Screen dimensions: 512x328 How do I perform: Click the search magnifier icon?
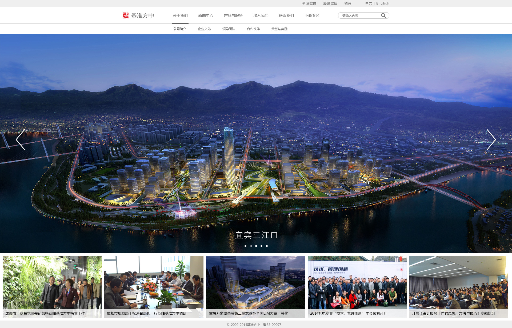[383, 15]
